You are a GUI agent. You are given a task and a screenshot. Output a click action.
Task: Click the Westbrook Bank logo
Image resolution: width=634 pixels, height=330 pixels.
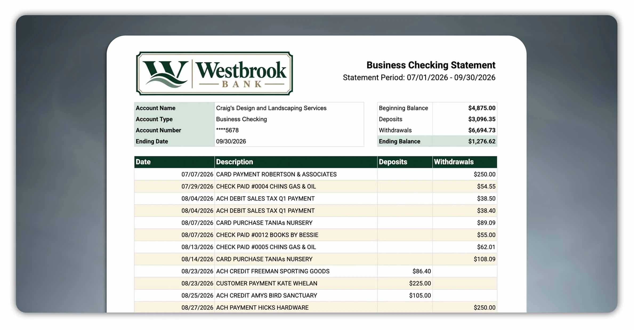214,74
